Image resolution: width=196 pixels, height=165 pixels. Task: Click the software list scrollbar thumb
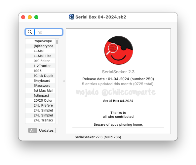point(57,42)
